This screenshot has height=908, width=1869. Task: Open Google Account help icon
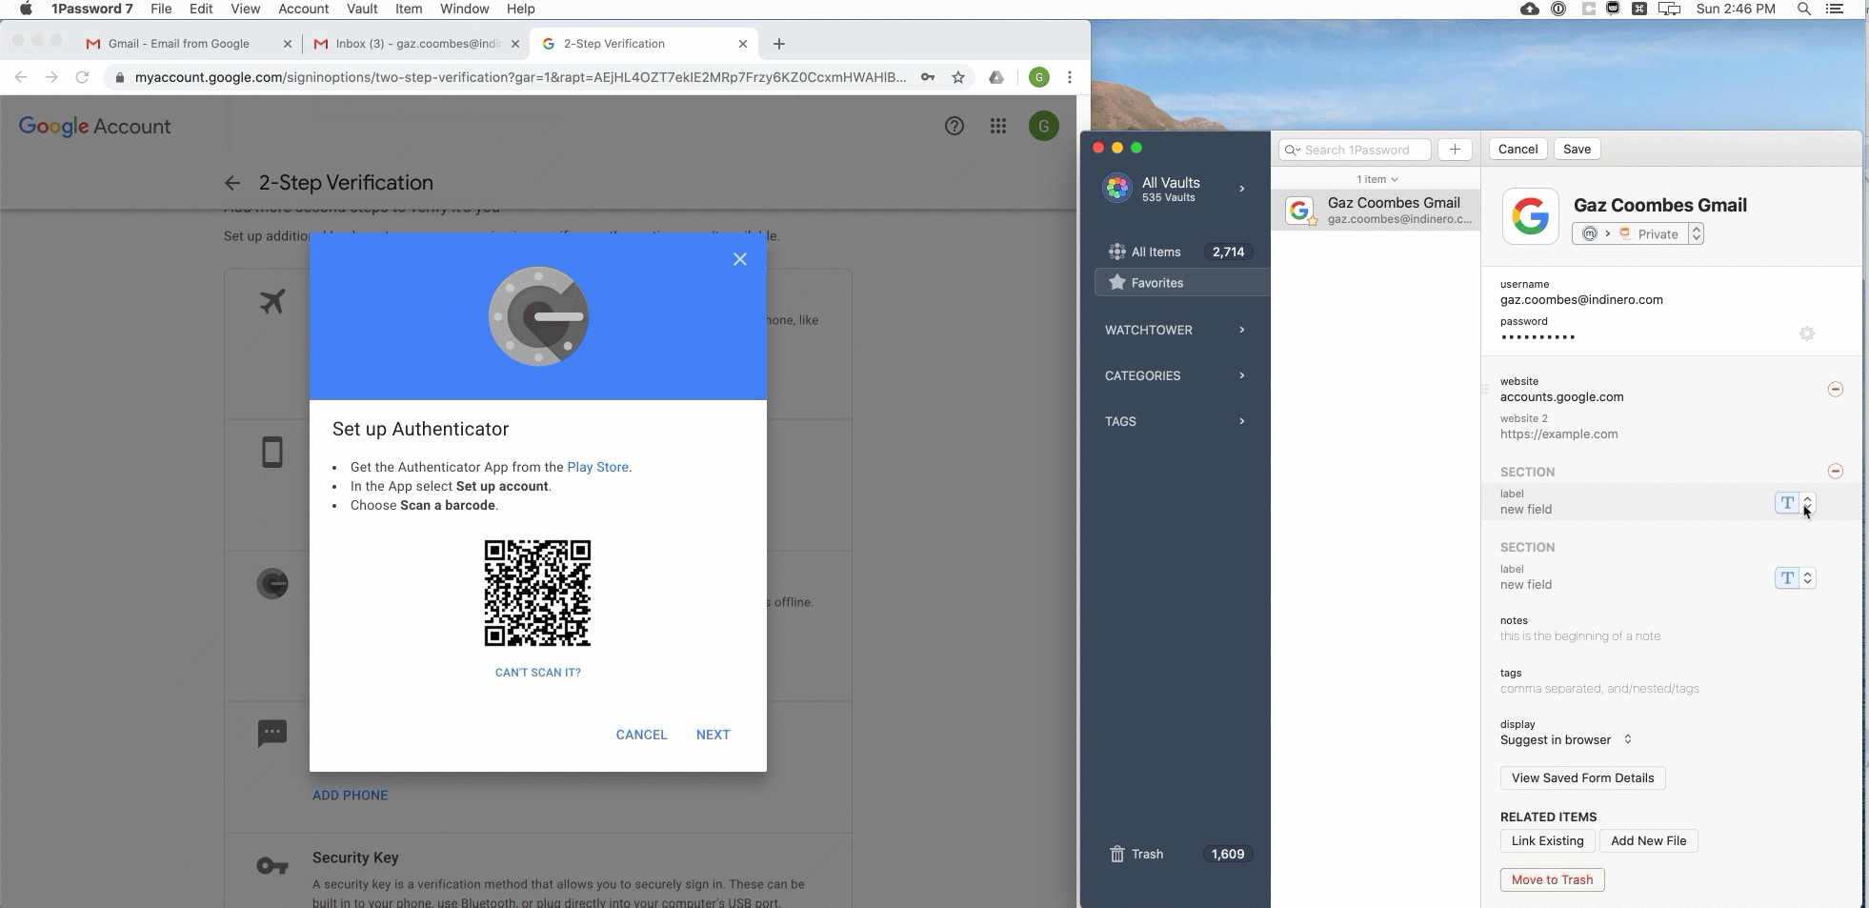[955, 126]
